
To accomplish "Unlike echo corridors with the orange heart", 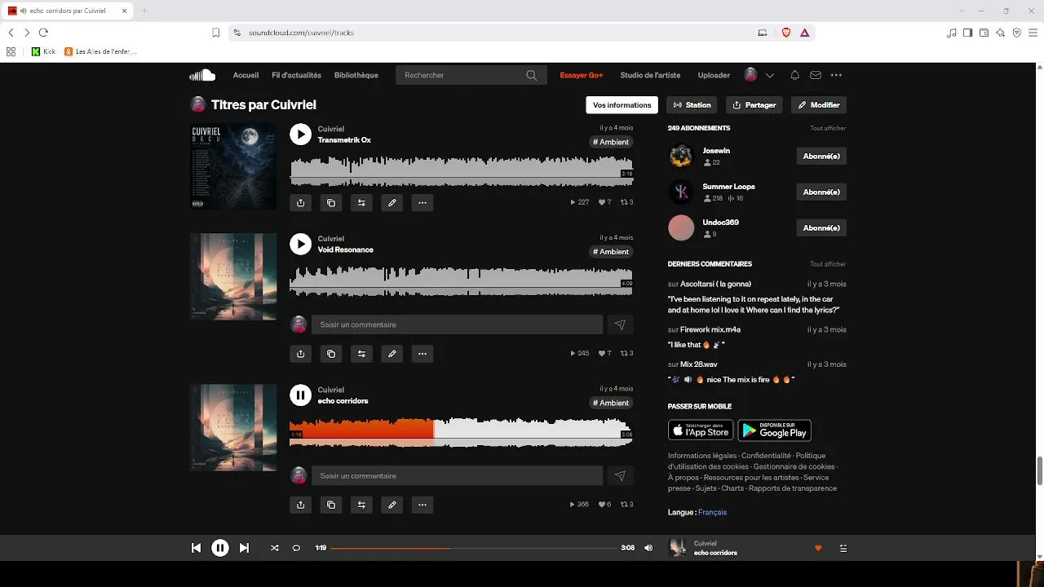I will pos(818,548).
